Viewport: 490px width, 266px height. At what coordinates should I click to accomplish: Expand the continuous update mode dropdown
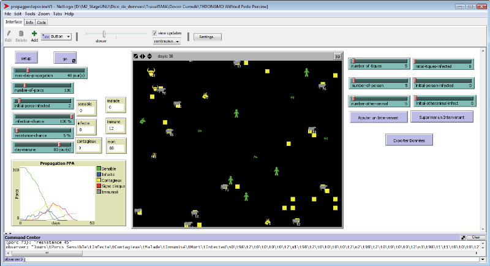[x=167, y=42]
